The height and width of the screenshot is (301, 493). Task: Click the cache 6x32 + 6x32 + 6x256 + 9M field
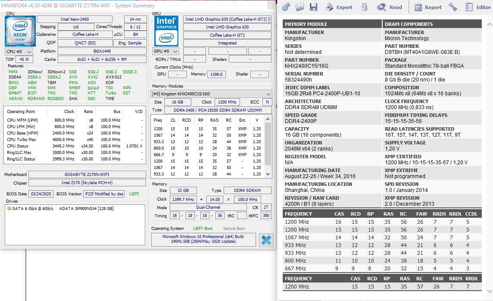point(102,59)
